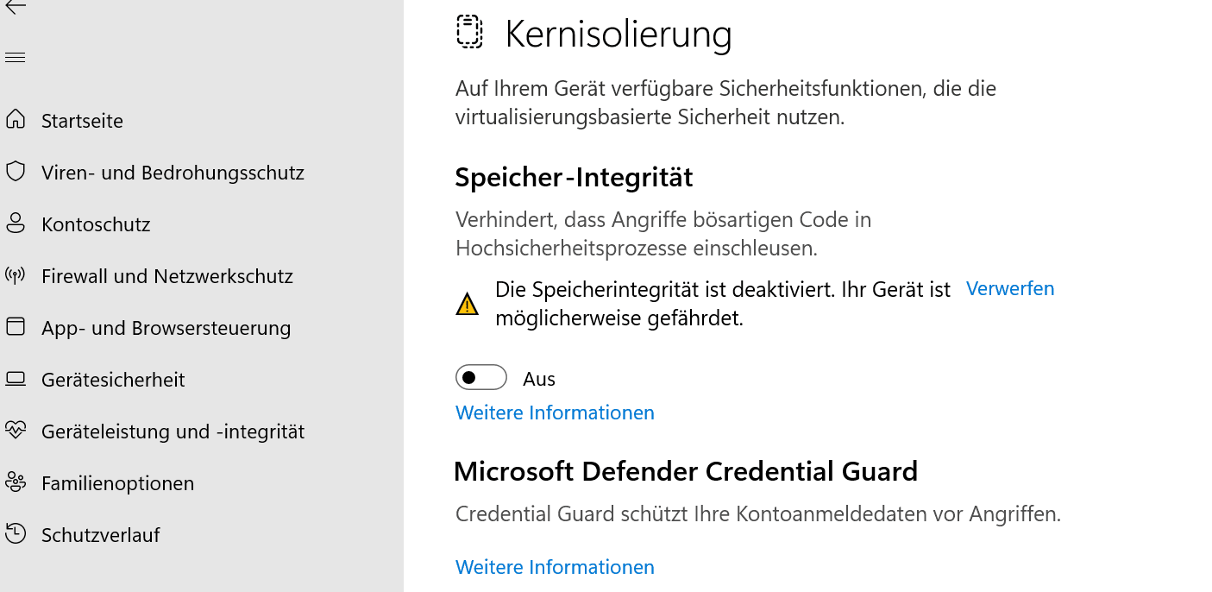Open the hamburger navigation menu
This screenshot has height=592, width=1212.
coord(16,58)
